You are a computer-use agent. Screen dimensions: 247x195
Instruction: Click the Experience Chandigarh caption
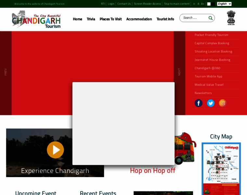55,171
